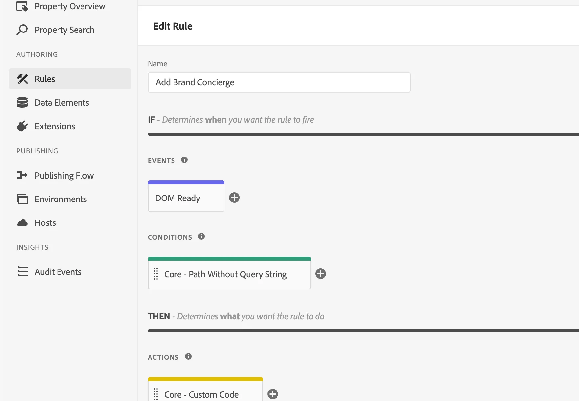Click the Edit Rule heading
The height and width of the screenshot is (401, 579).
point(173,26)
